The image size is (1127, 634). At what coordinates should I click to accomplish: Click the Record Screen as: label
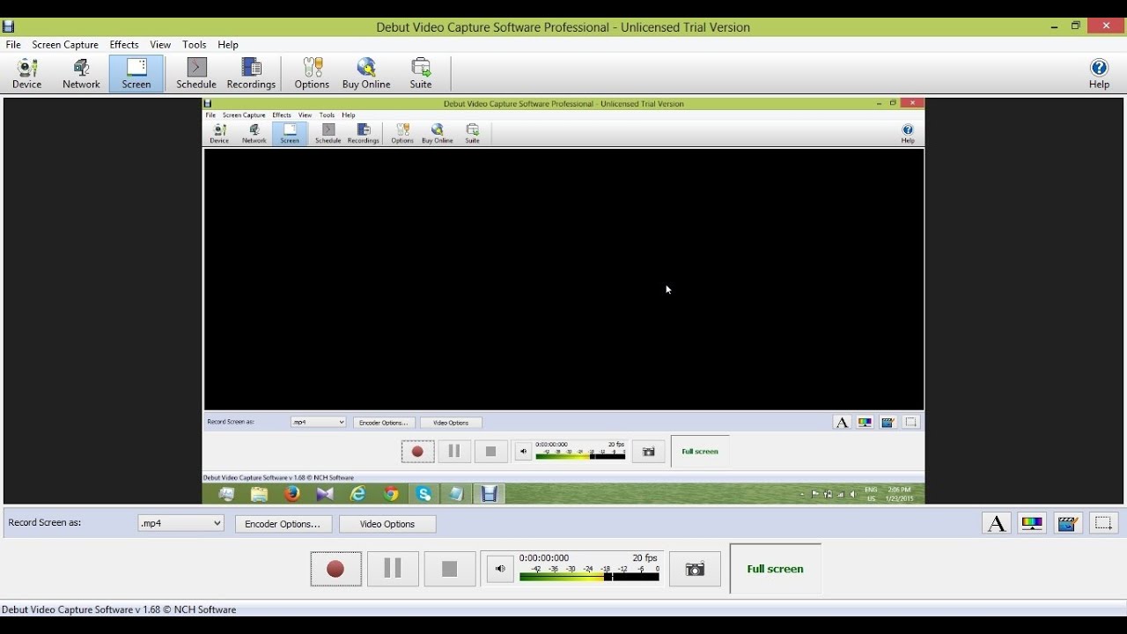[45, 522]
